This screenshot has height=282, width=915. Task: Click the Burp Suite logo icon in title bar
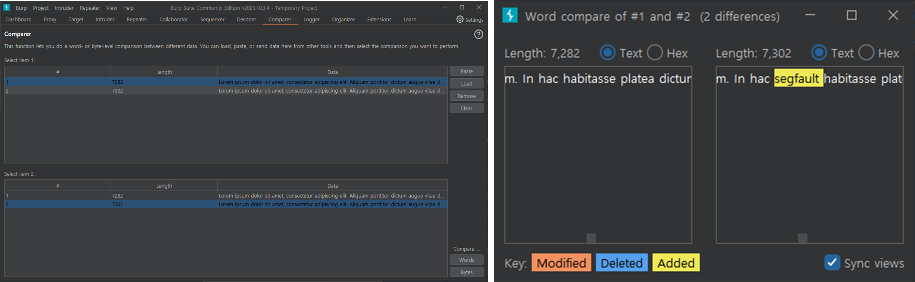[7, 8]
